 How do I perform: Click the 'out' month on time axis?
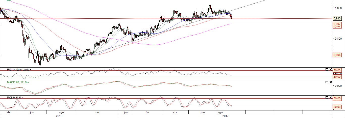[x=97, y=112]
